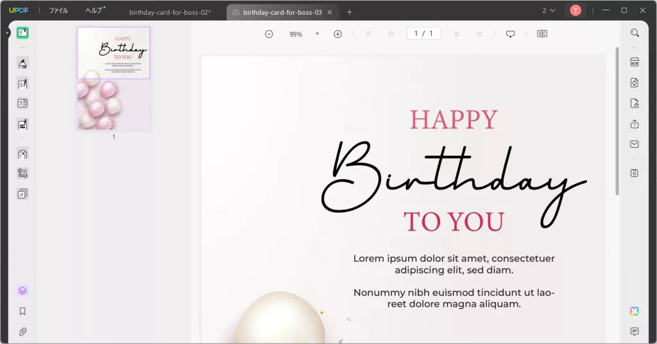
Task: Open the ヘルプ menu
Action: (x=94, y=10)
